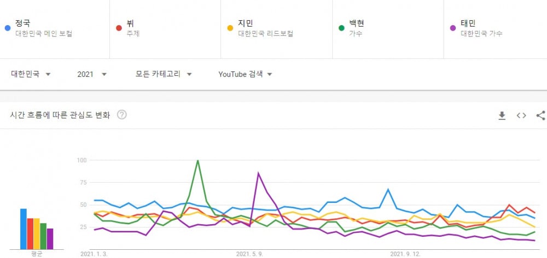The width and height of the screenshot is (547, 258).
Task: Click the blue average bar for 정국
Action: coord(24,229)
